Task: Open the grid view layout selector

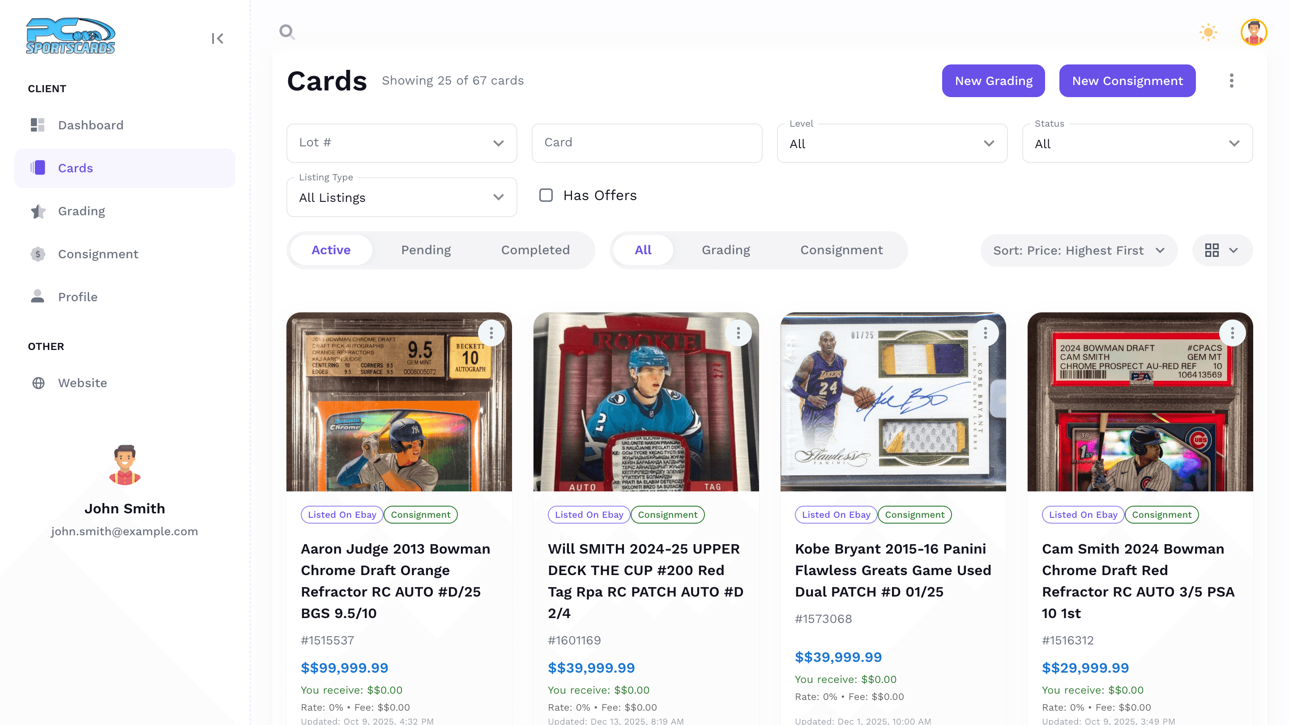Action: (1222, 250)
